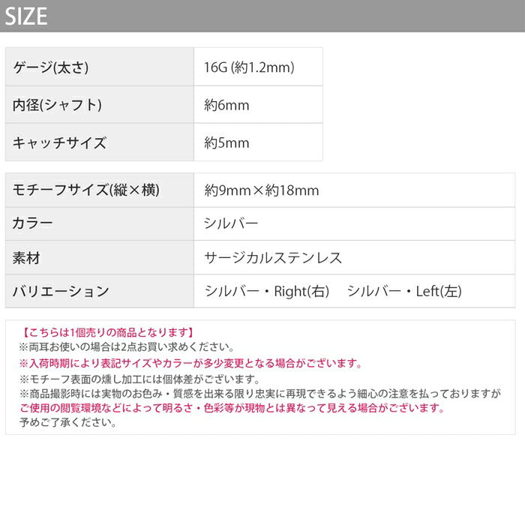Click the バリエーション row label

(x=61, y=292)
